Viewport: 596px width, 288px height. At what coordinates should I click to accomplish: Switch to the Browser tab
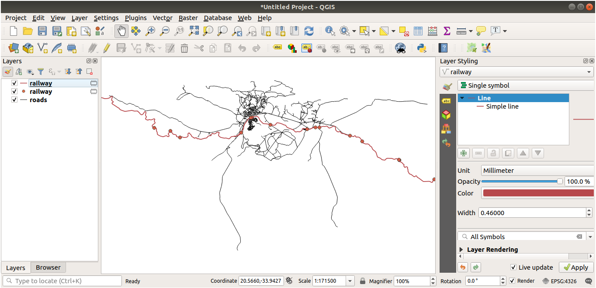[48, 267]
